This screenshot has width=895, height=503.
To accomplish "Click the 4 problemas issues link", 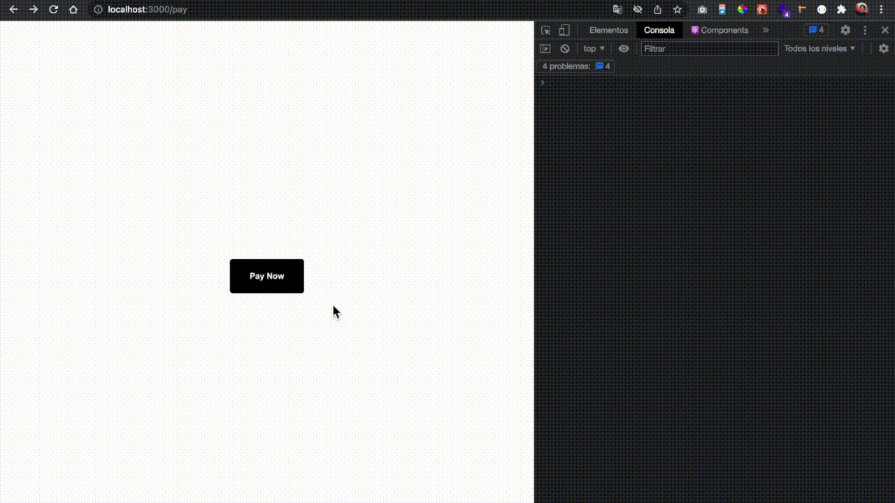I will 576,66.
